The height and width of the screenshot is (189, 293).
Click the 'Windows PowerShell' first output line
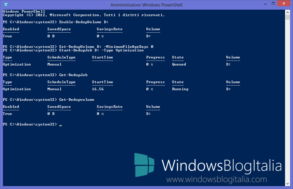click(24, 11)
